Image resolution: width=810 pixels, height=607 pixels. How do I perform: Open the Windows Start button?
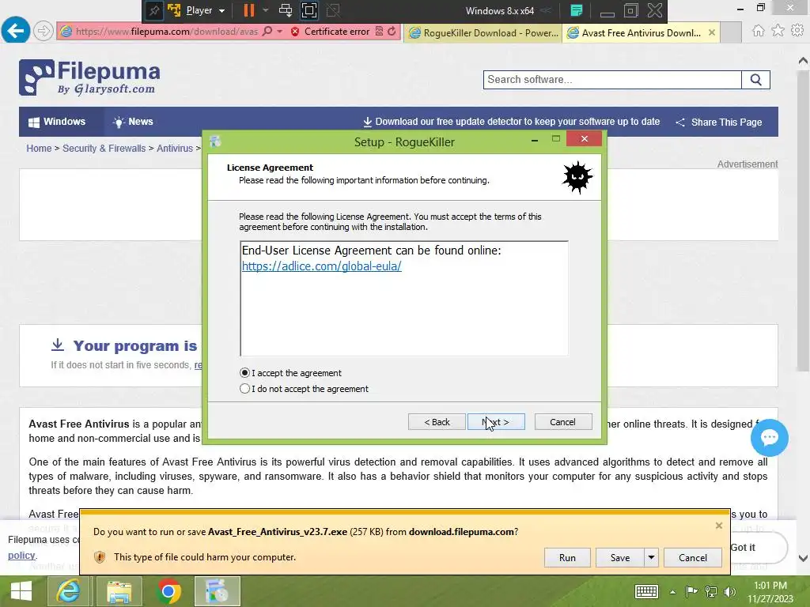point(21,591)
